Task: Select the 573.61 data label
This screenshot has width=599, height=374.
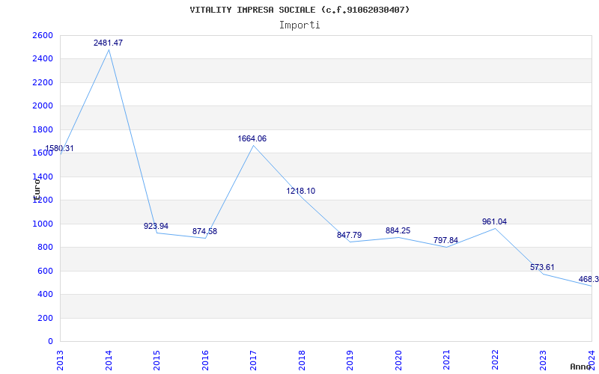Action: point(542,267)
